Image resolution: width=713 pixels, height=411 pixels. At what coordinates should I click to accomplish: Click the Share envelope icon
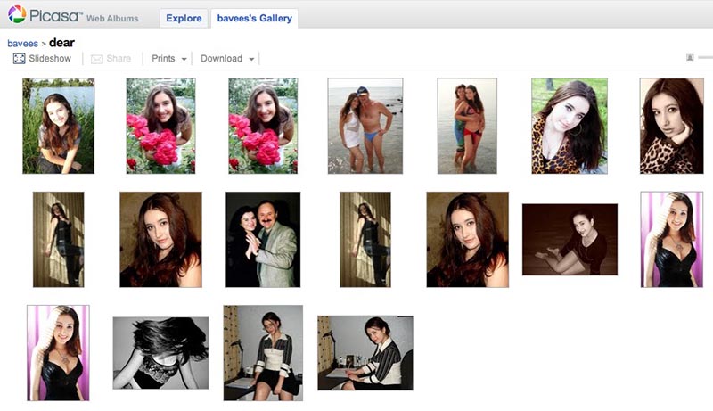coord(97,59)
